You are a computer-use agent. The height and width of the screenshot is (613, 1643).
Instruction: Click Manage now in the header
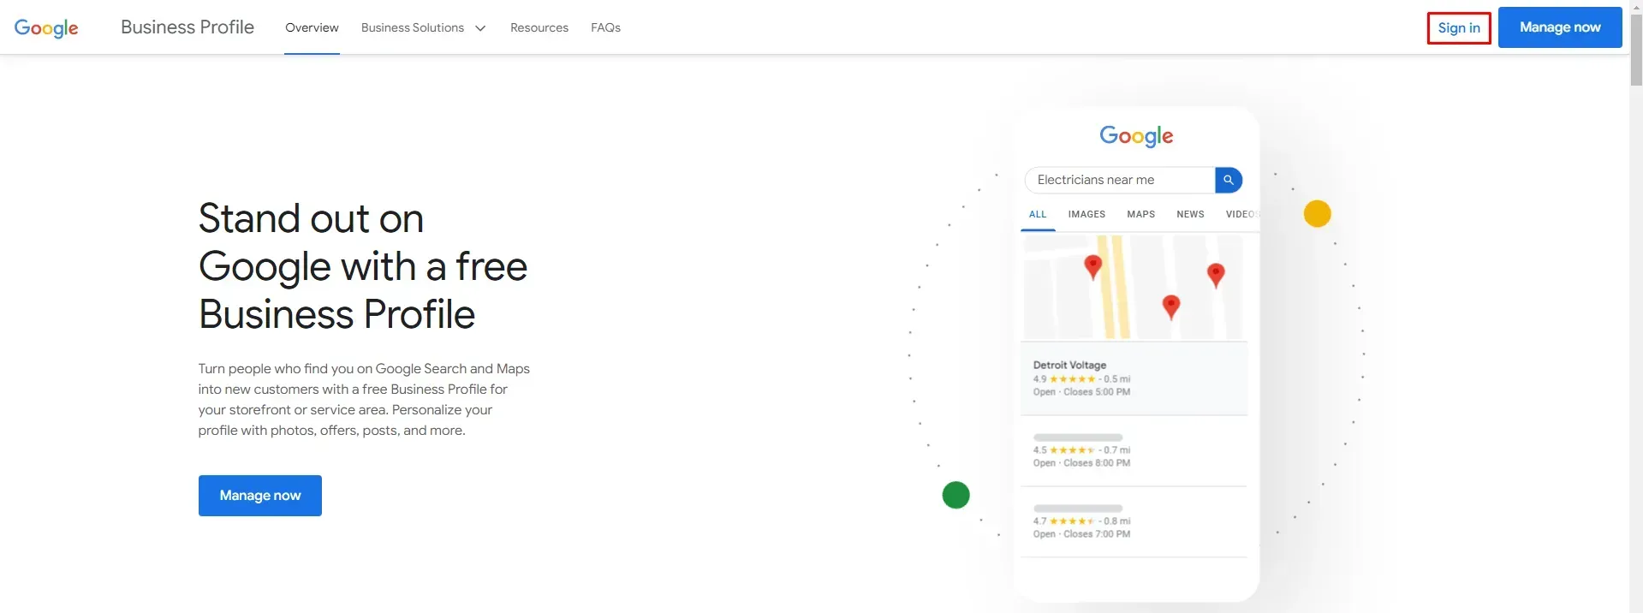(x=1560, y=27)
